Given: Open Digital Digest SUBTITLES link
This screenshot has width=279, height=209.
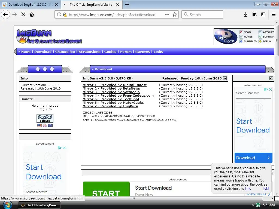Looking at the screenshot, I should coord(248,41).
